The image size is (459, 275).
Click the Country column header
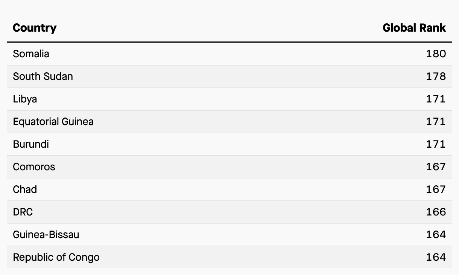click(x=35, y=28)
